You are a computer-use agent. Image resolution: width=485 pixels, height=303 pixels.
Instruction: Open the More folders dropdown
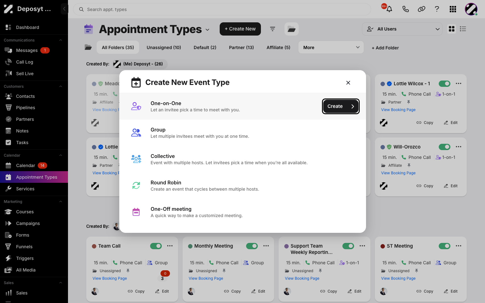pyautogui.click(x=331, y=48)
